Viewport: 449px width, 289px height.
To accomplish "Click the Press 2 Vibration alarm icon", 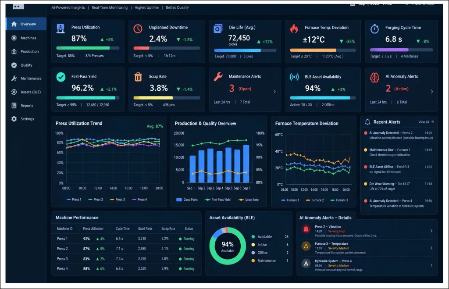I will (x=306, y=229).
